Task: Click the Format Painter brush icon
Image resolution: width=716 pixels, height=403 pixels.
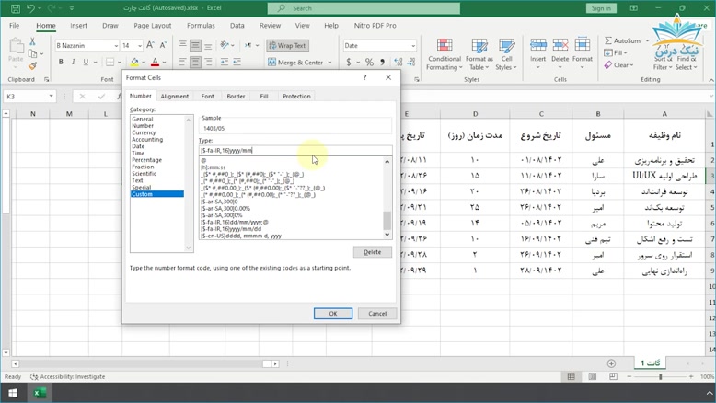Action: tap(32, 66)
